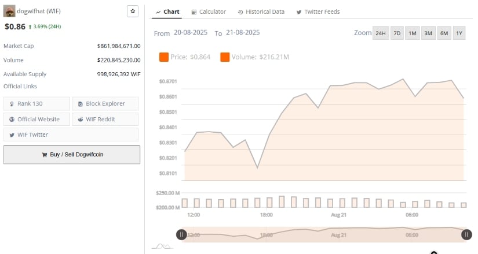Click the range navigator mini chart strip
Screen dimensions: 478x254
pyautogui.click(x=324, y=234)
